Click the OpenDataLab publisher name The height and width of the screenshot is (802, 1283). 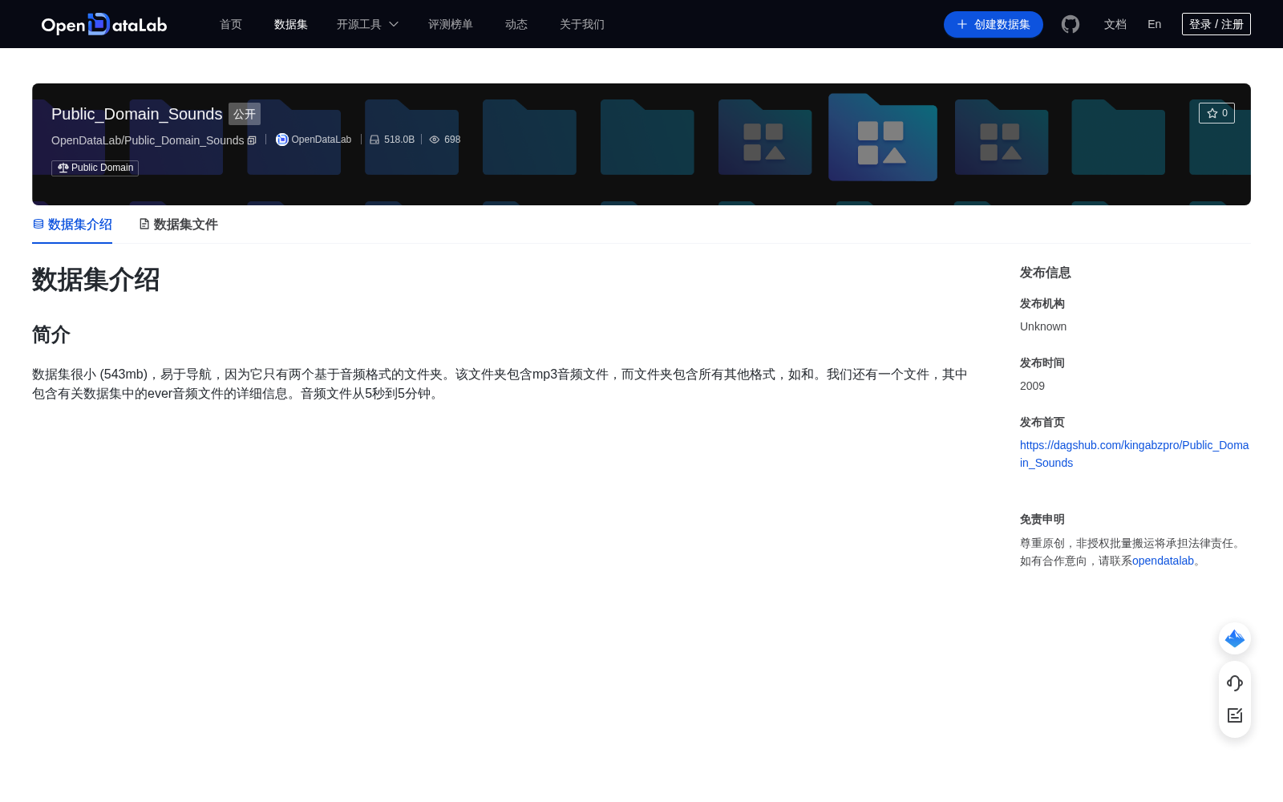(x=322, y=140)
